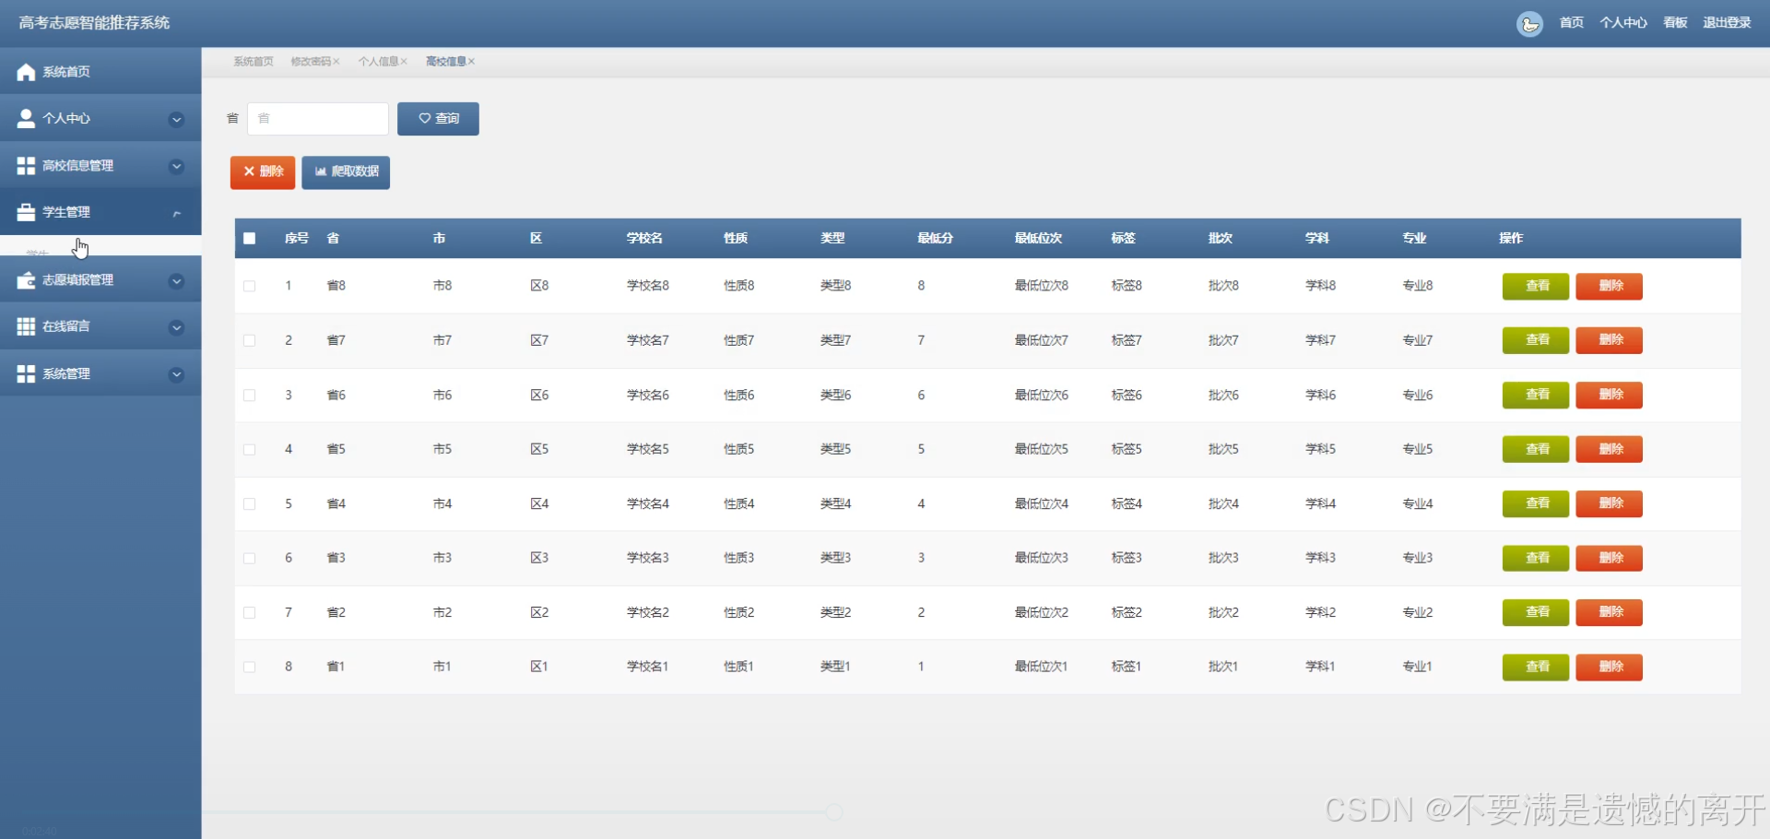
Task: Expand the 志愿填报管理 menu arrow
Action: pos(176,281)
